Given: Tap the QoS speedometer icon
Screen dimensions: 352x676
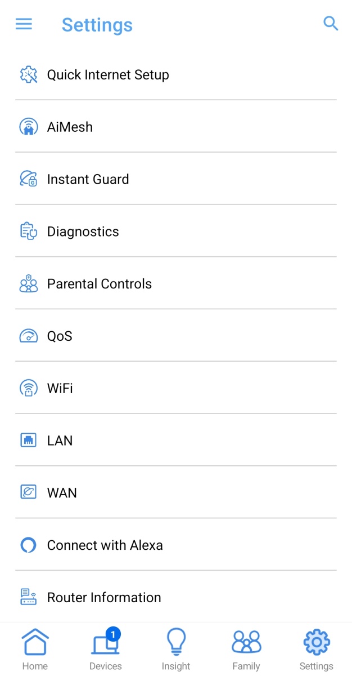Looking at the screenshot, I should point(28,336).
